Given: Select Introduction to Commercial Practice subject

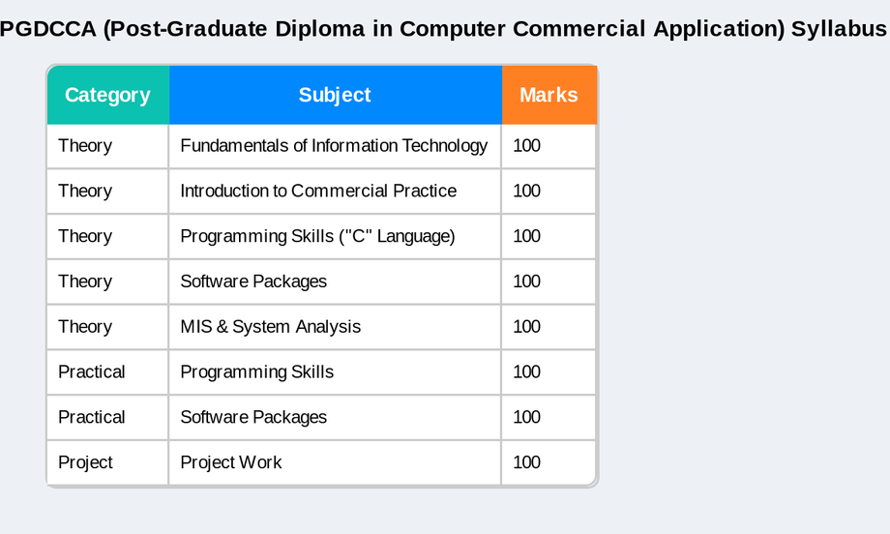Looking at the screenshot, I should coord(335,192).
